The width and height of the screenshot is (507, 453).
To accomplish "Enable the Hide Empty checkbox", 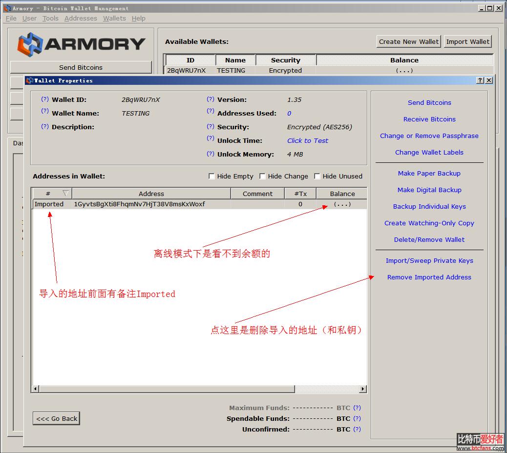I will pyautogui.click(x=211, y=177).
